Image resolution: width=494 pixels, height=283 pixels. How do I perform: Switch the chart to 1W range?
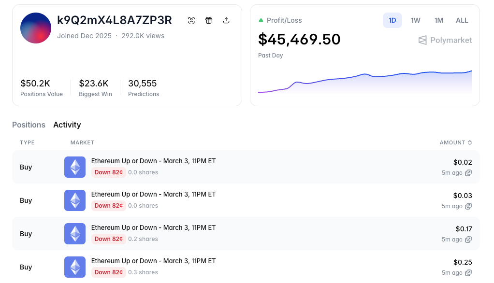[x=416, y=20]
